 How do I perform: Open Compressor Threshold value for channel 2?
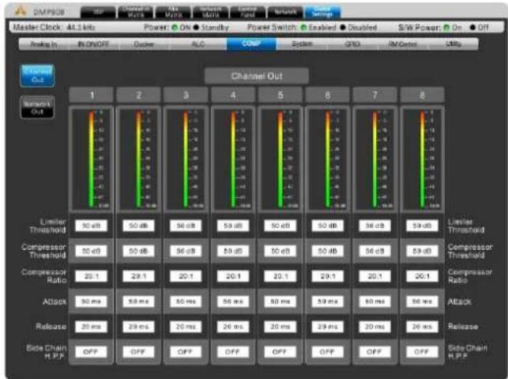(138, 251)
